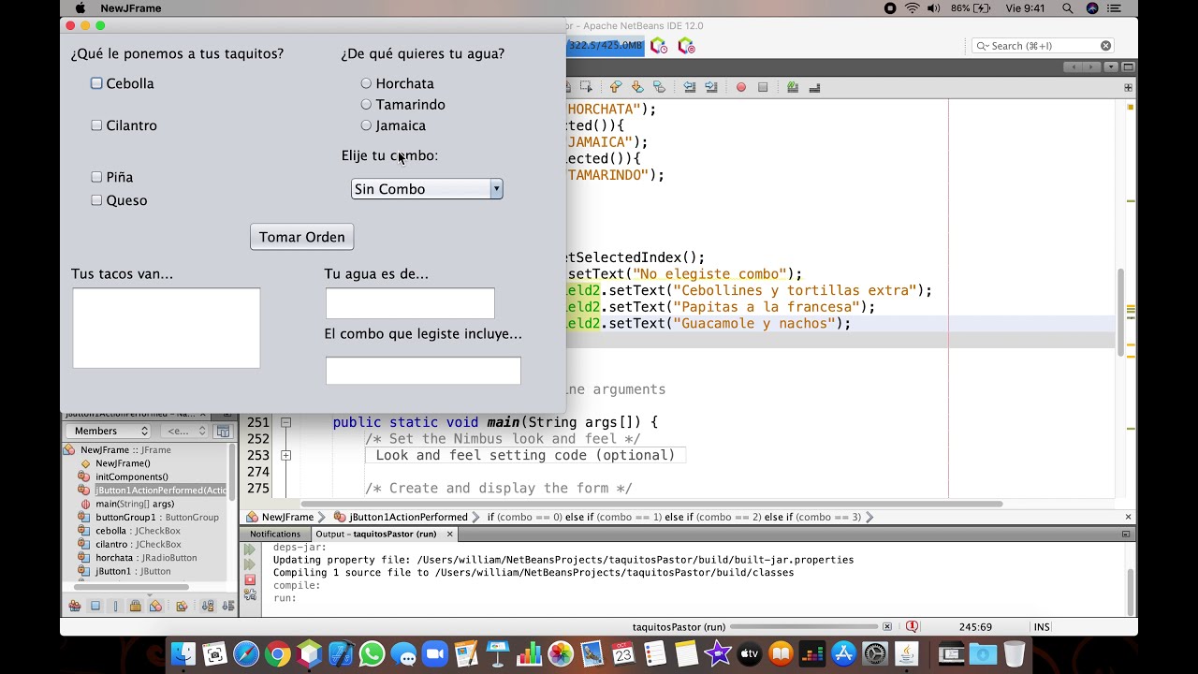Click the Tomar Orden button

tap(301, 237)
